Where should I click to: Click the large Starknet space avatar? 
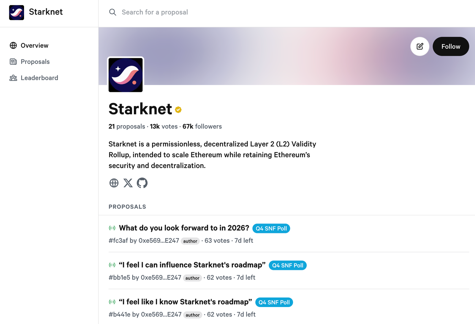point(126,75)
